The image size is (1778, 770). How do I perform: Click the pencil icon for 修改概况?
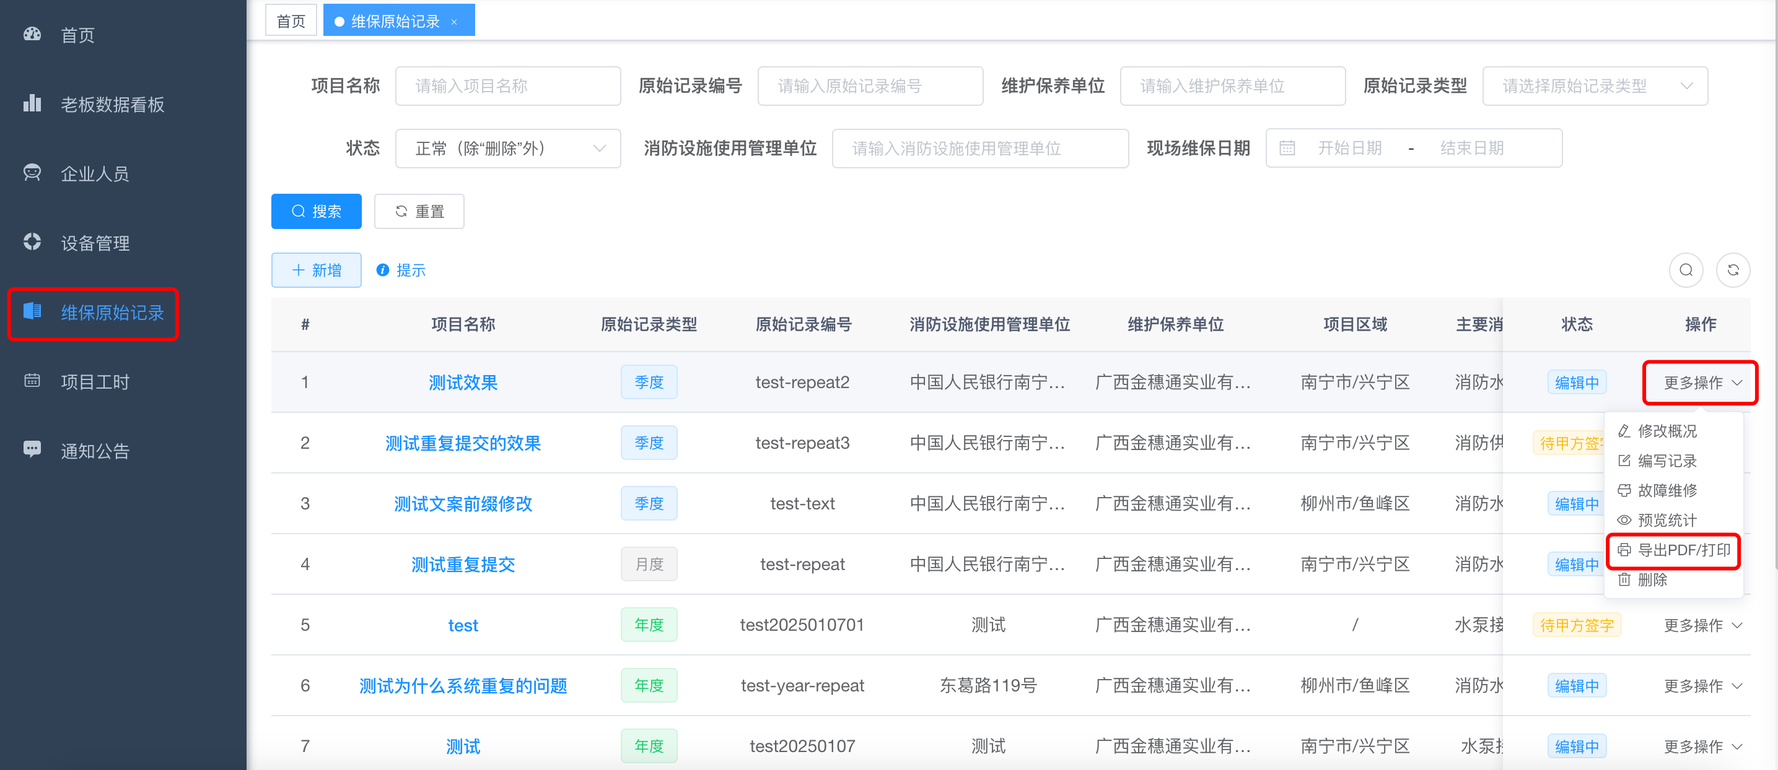(1624, 431)
